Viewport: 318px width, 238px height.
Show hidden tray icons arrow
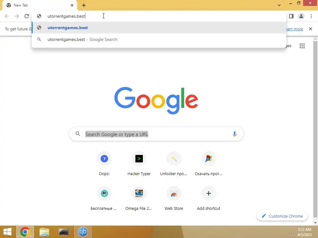click(x=290, y=232)
